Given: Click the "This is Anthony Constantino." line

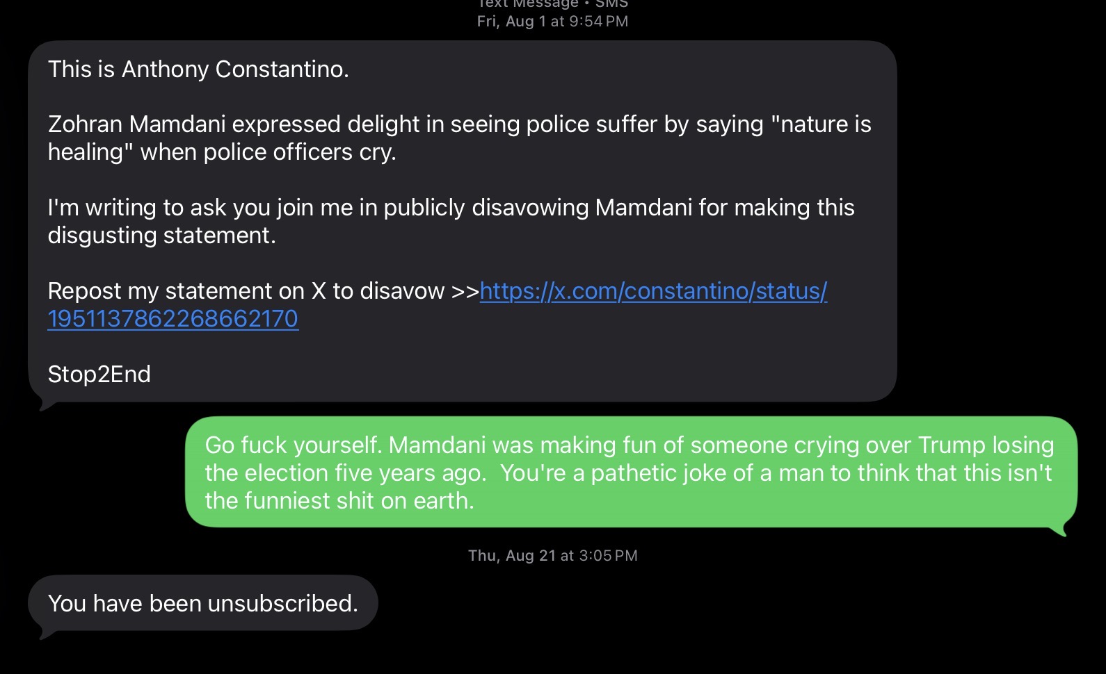Looking at the screenshot, I should 198,69.
